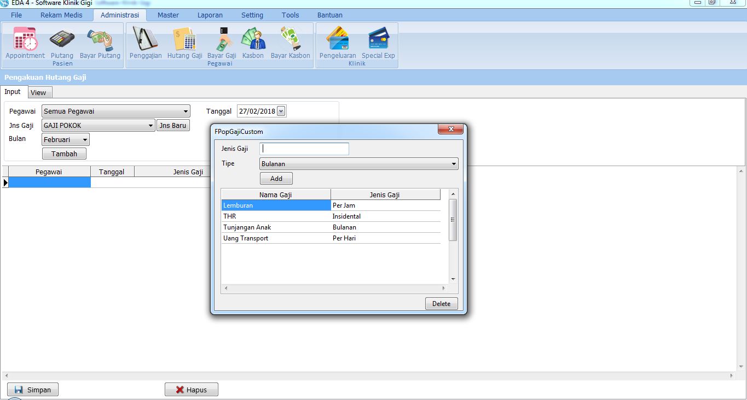
Task: Click the Delete button in popup
Action: (442, 304)
